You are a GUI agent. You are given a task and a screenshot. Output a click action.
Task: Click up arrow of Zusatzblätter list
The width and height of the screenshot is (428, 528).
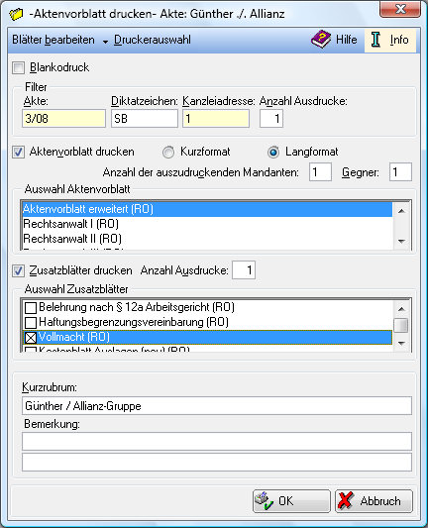(x=401, y=309)
